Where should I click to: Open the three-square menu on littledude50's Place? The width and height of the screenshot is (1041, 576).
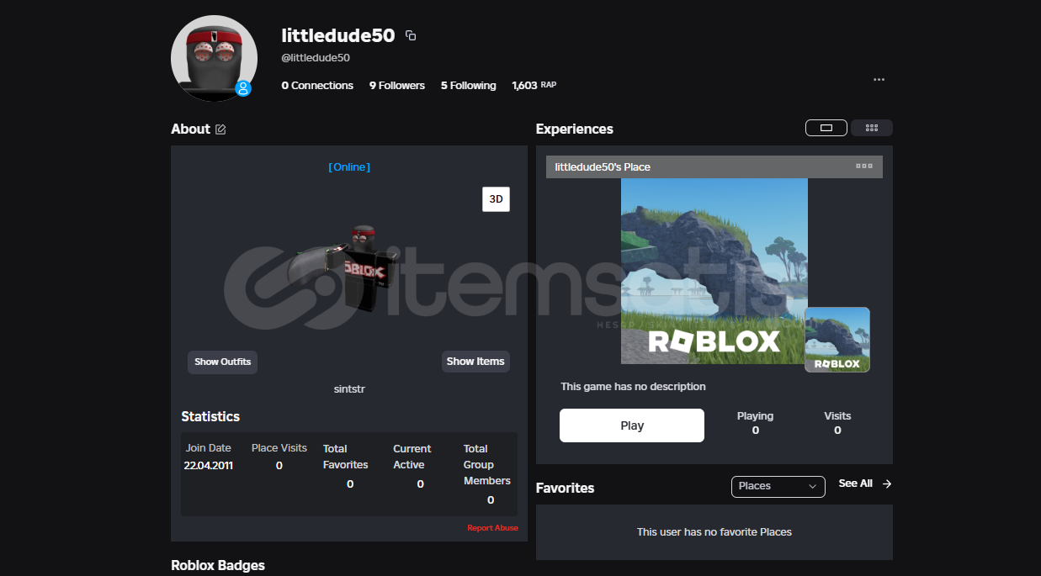click(x=864, y=166)
